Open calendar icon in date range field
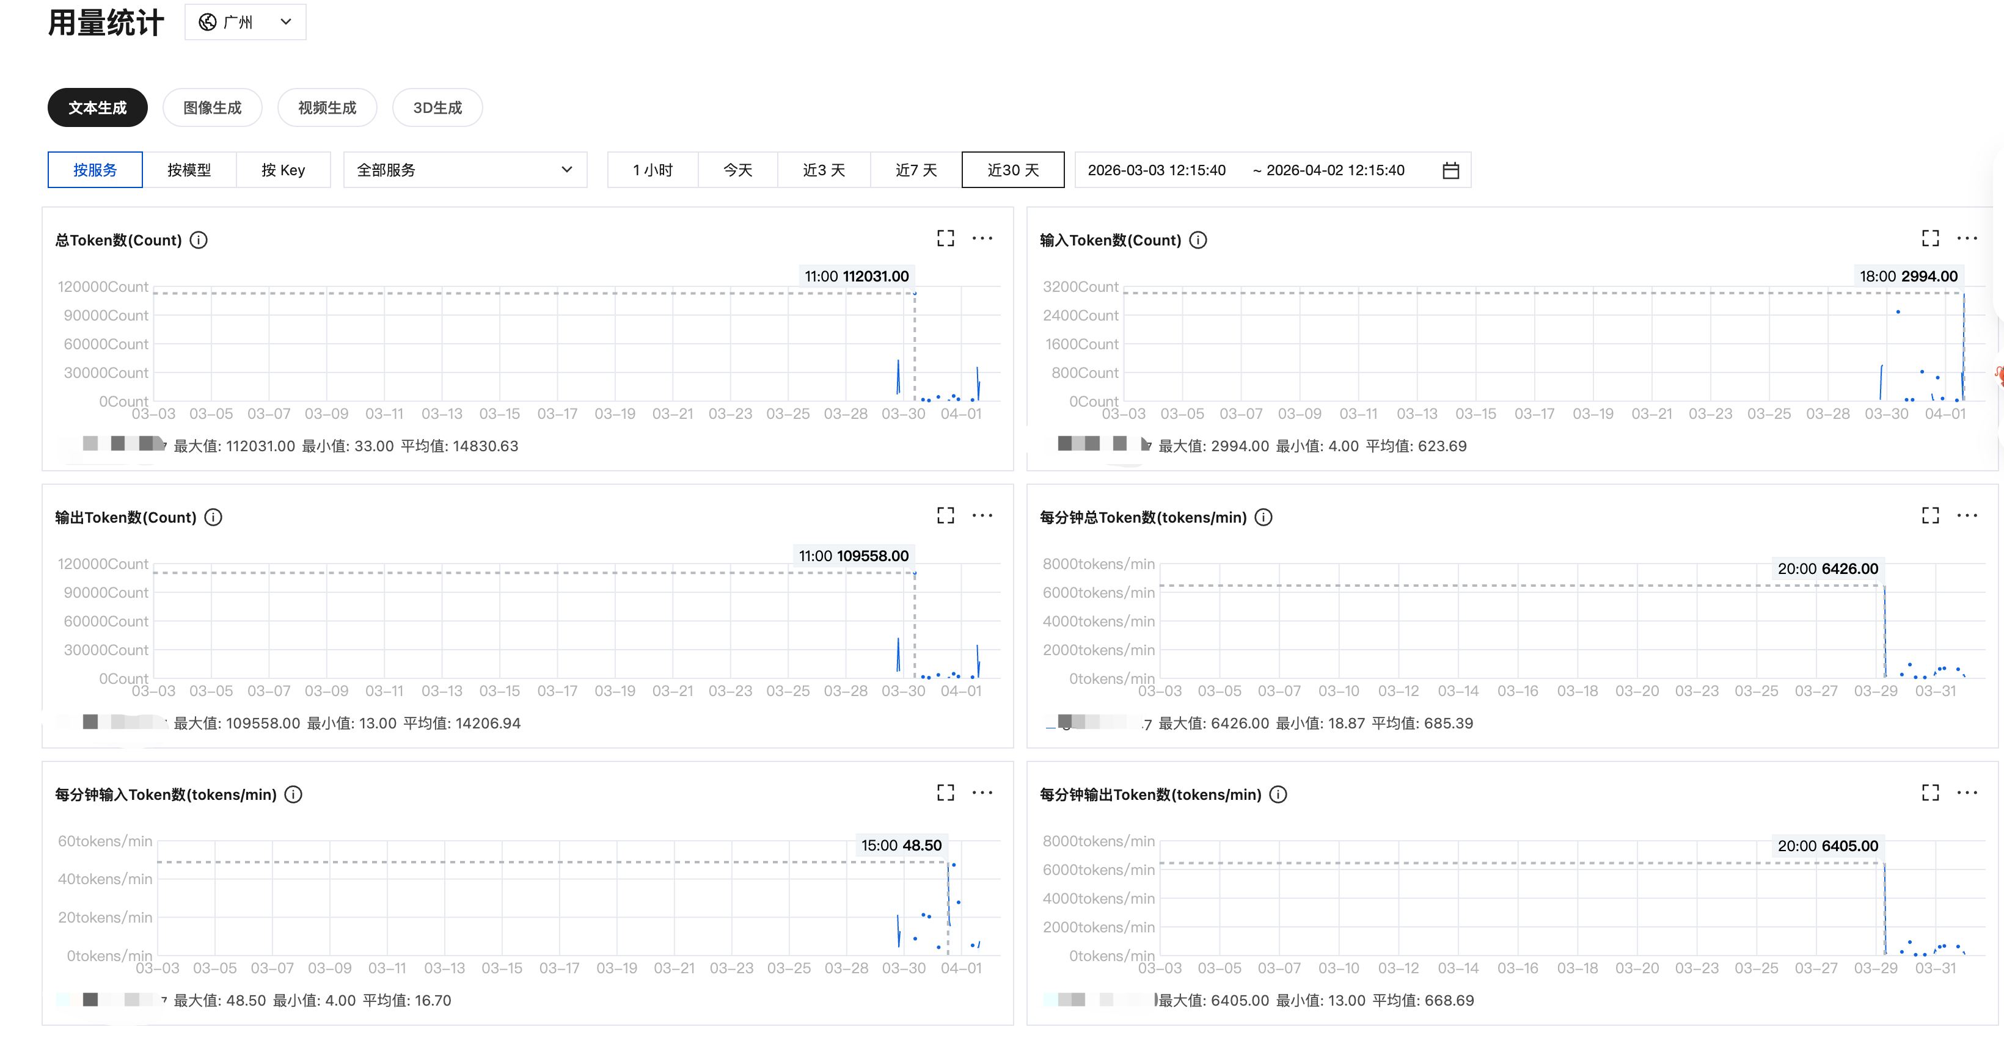The width and height of the screenshot is (2004, 1038). (1450, 170)
